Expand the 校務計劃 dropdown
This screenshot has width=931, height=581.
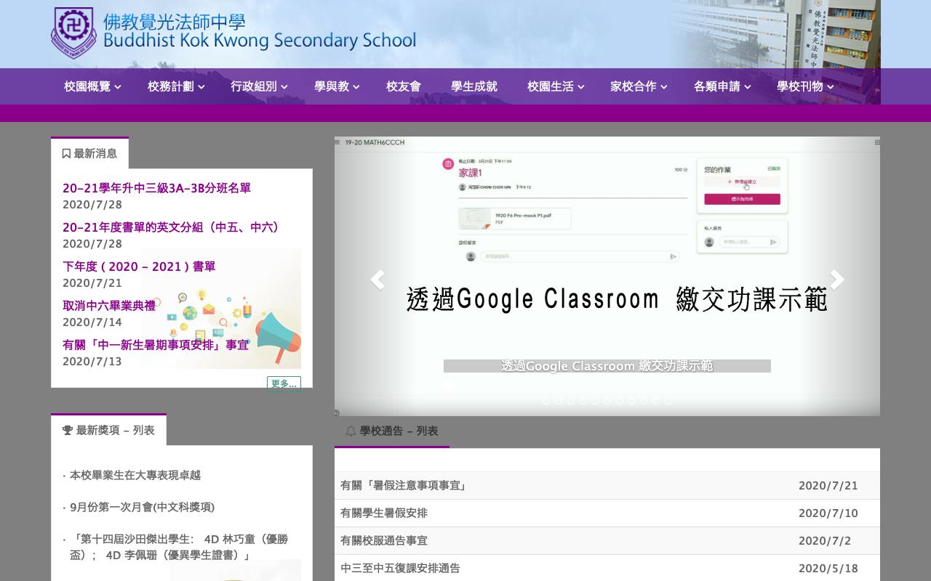point(176,86)
